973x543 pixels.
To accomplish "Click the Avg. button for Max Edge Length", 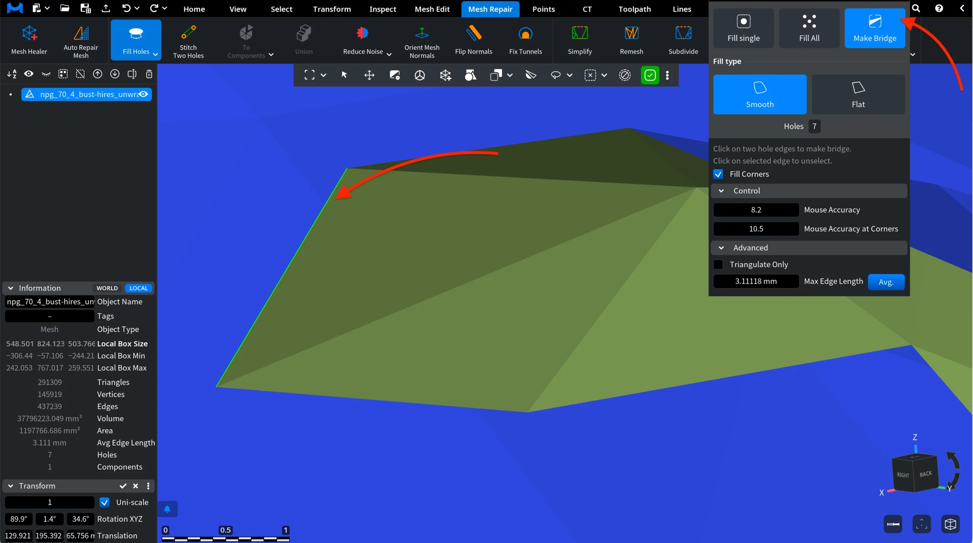I will pos(886,282).
